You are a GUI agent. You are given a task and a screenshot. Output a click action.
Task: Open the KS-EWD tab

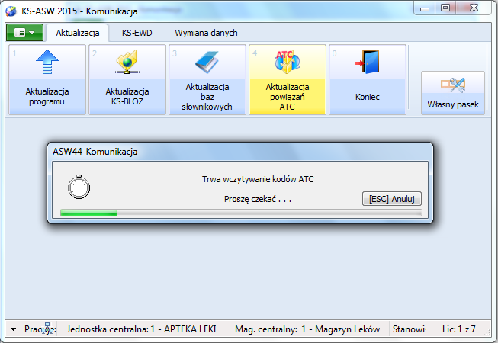[137, 33]
